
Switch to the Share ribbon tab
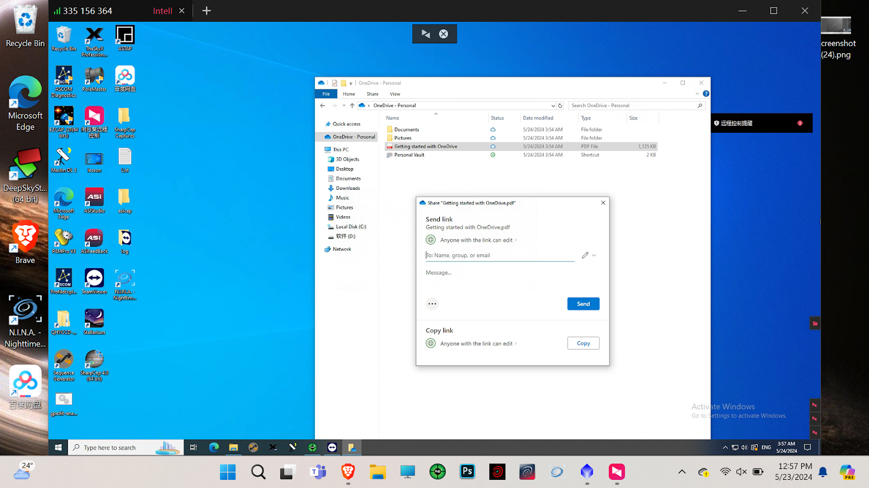[x=373, y=94]
